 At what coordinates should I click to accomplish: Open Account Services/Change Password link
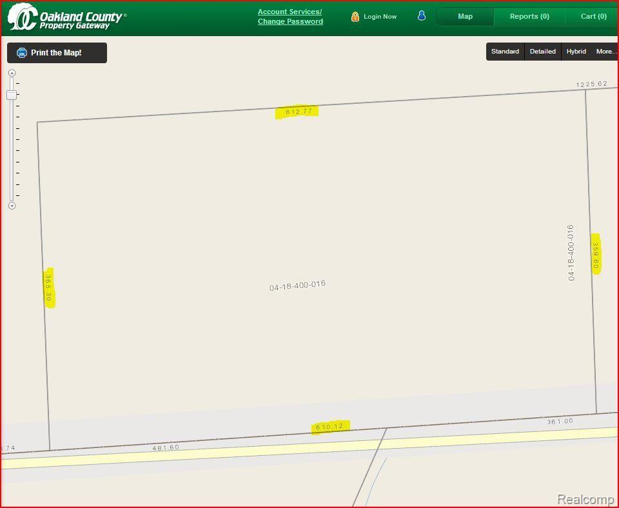pyautogui.click(x=290, y=17)
